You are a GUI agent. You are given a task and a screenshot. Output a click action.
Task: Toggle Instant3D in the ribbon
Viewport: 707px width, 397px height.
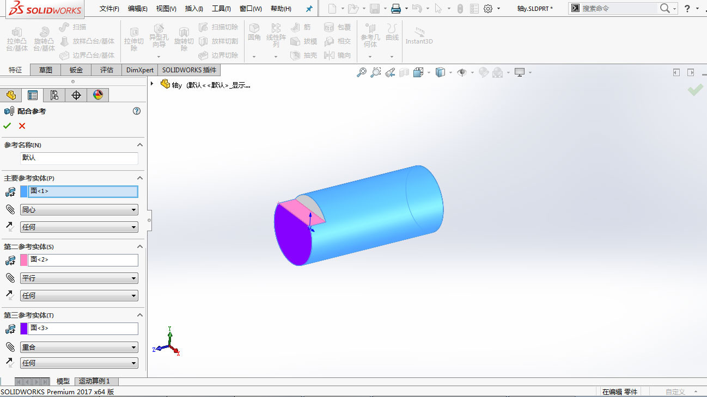[419, 36]
